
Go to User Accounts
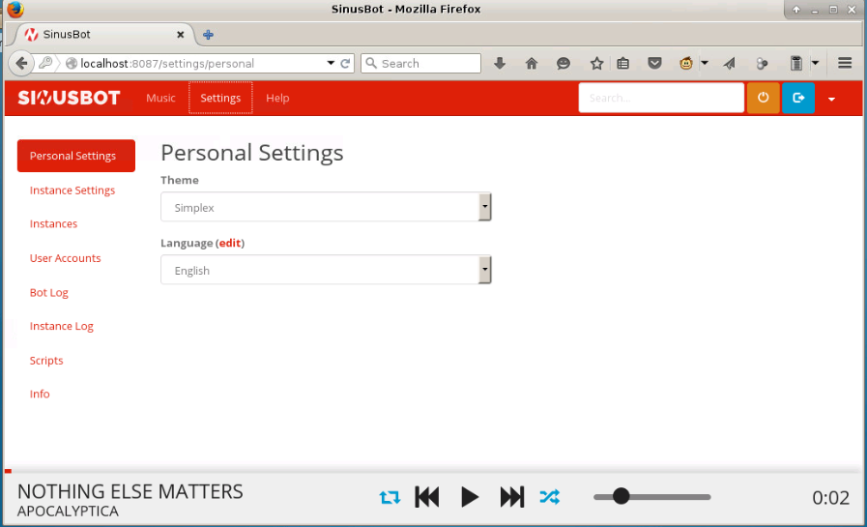point(66,258)
